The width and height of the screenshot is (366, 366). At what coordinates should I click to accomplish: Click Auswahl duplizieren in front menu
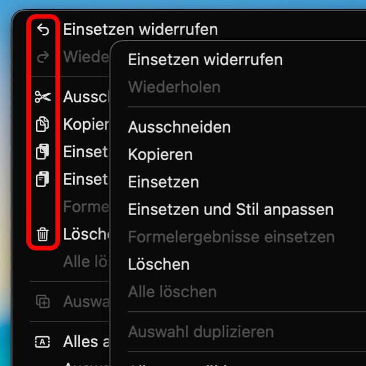pos(201,332)
